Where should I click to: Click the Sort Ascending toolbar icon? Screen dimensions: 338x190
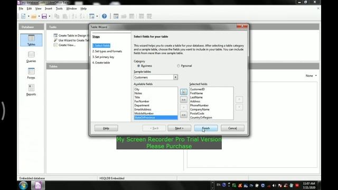click(74, 16)
